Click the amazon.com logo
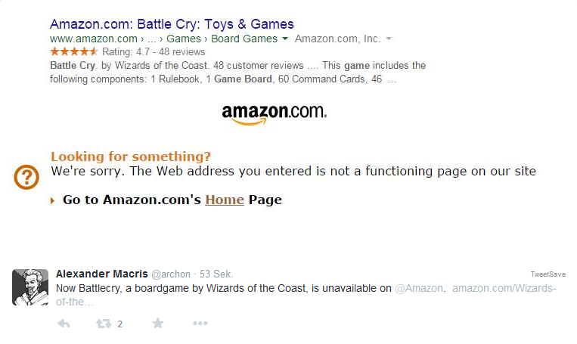Image resolution: width=577 pixels, height=344 pixels. point(274,113)
